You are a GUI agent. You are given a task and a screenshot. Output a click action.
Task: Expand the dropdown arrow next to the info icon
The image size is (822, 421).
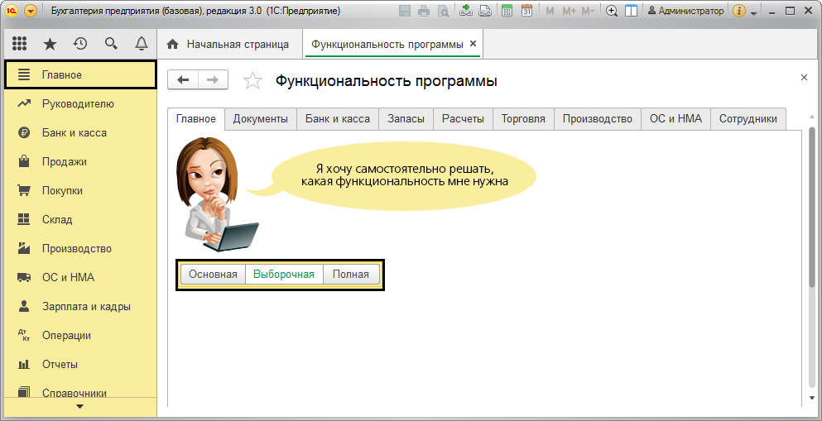(754, 12)
